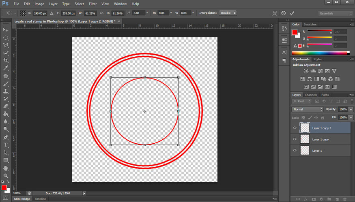Select the Crop tool
The image size is (355, 202).
point(6,60)
